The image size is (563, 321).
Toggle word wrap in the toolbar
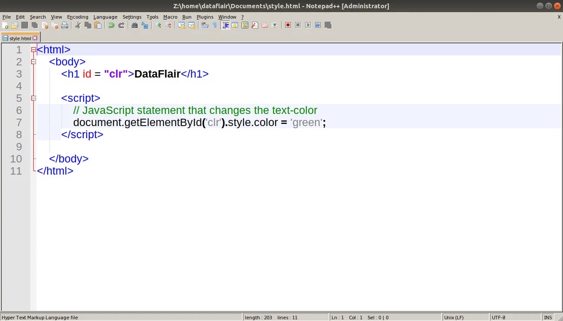pos(205,25)
